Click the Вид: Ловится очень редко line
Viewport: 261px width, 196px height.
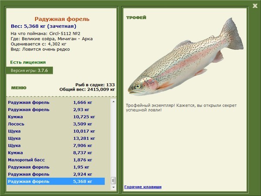[x=40, y=49]
